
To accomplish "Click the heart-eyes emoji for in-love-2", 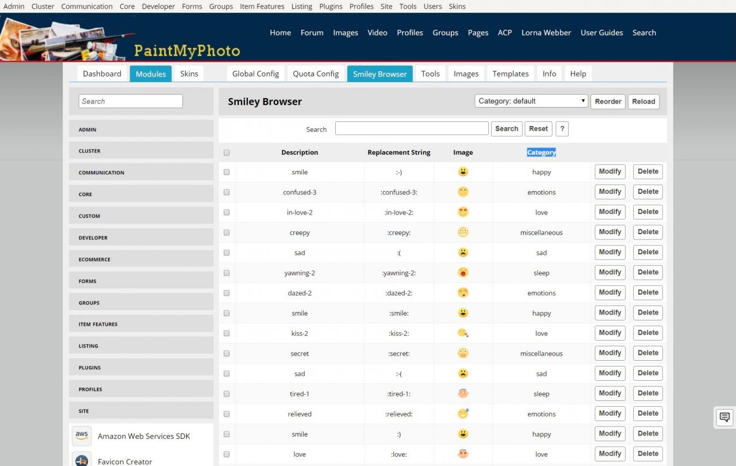I will (463, 212).
